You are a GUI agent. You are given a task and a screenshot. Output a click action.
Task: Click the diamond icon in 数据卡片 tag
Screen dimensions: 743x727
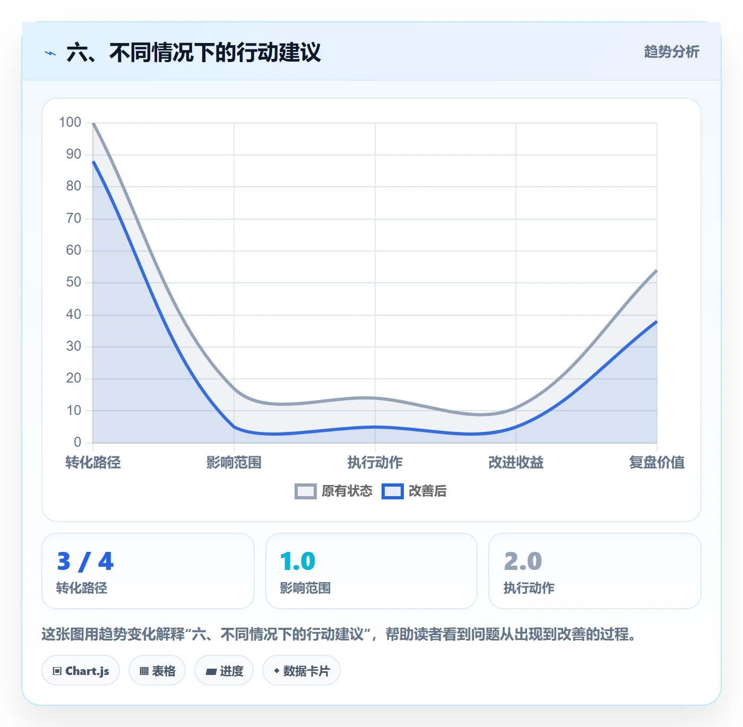(277, 671)
